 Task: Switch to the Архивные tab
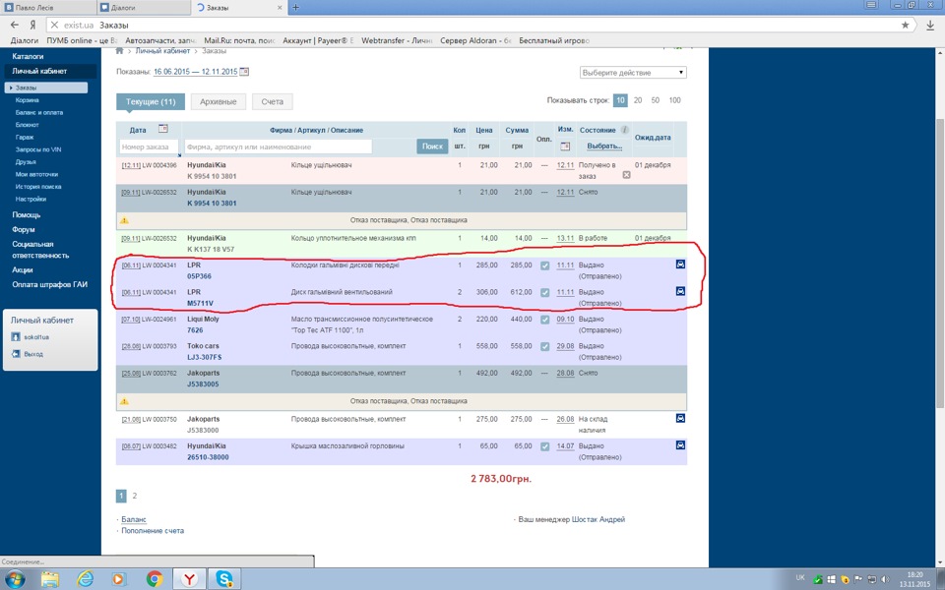(x=219, y=101)
